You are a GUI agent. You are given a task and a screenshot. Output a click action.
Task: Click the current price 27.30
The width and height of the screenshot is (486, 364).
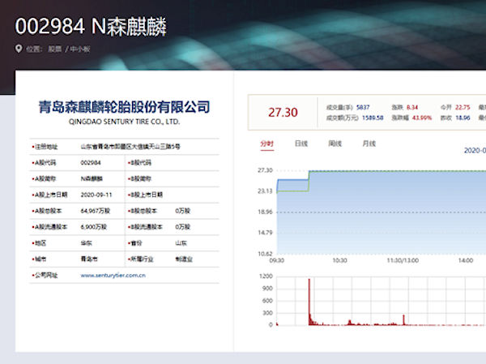(x=283, y=113)
